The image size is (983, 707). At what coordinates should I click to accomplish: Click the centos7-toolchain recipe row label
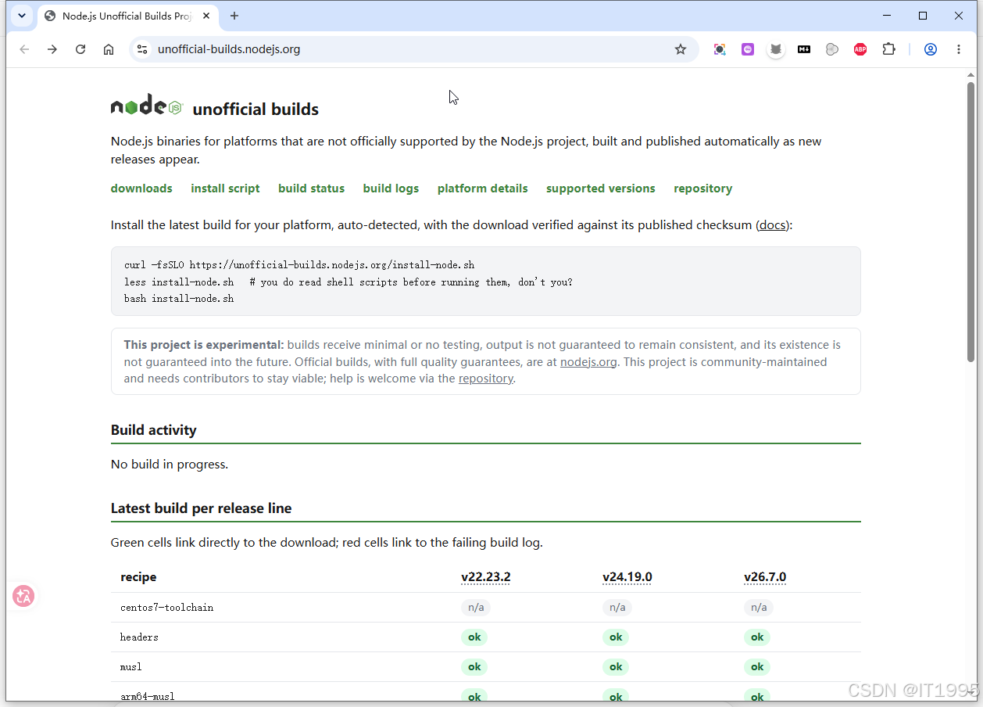[166, 608]
